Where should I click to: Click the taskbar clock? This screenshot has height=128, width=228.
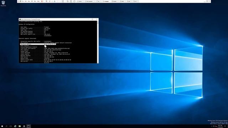coord(220,126)
